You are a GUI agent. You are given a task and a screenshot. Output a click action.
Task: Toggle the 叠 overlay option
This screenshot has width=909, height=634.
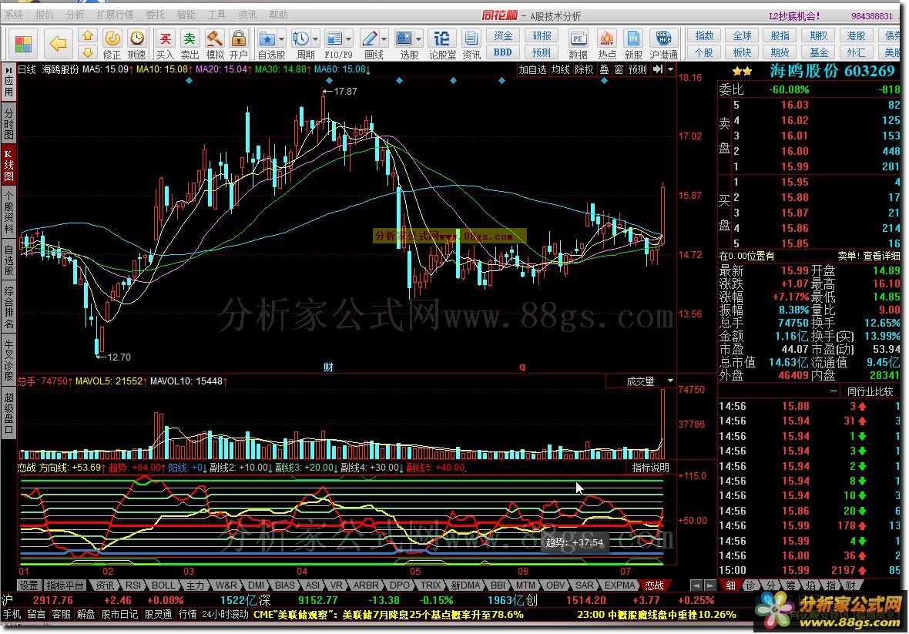[604, 69]
